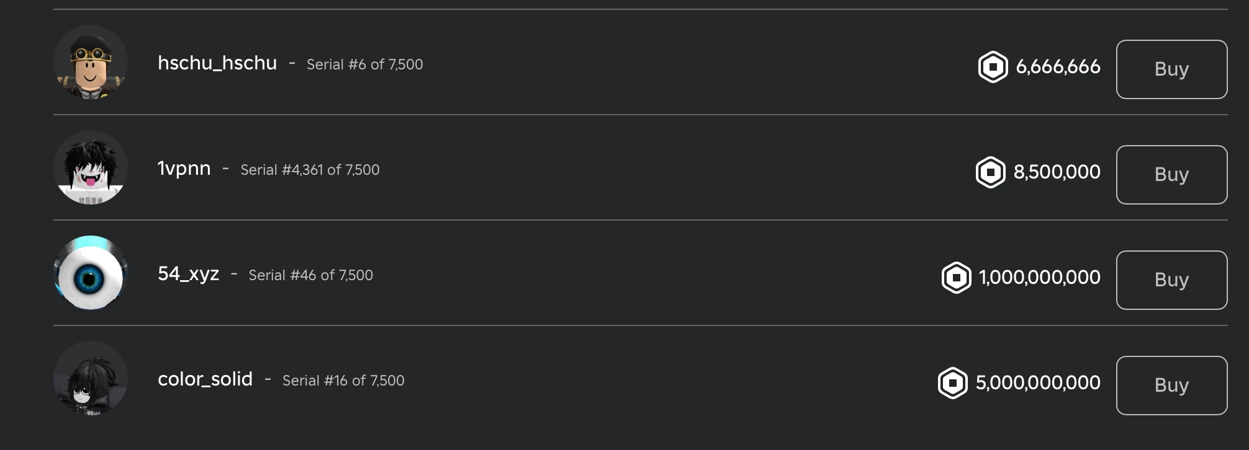Buy the item listed by hschu_hschu
Viewport: 1249px width, 450px height.
[x=1171, y=69]
